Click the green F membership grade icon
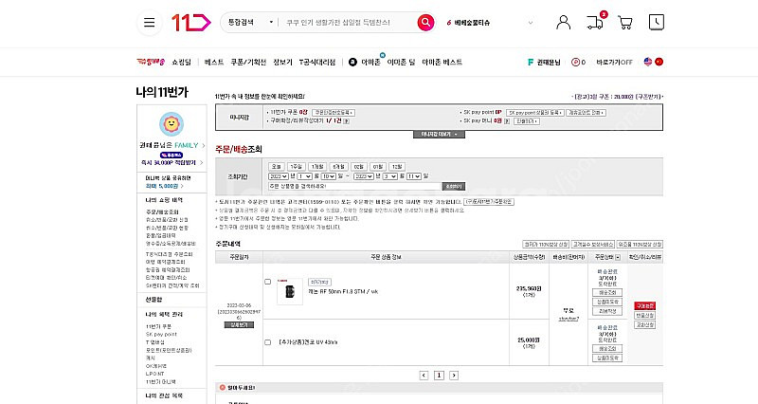This screenshot has width=758, height=404. [x=531, y=62]
